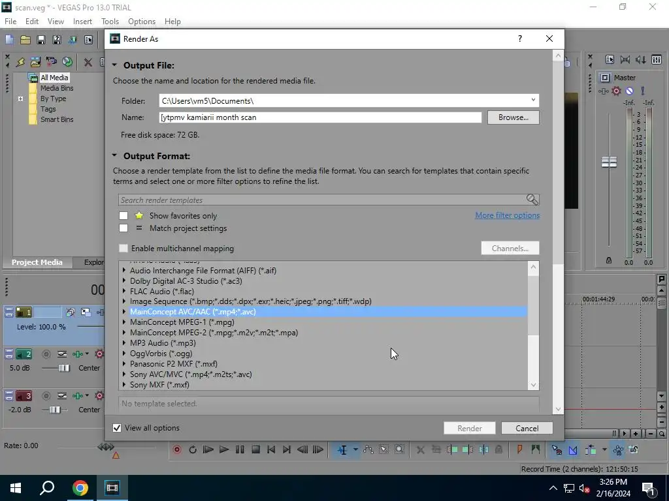This screenshot has height=501, width=669.
Task: Click the Record button in transport bar
Action: coord(177,449)
